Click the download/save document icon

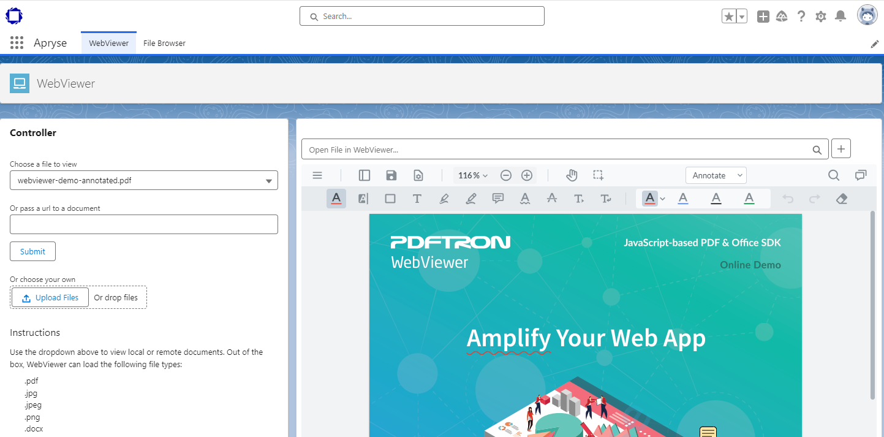391,175
